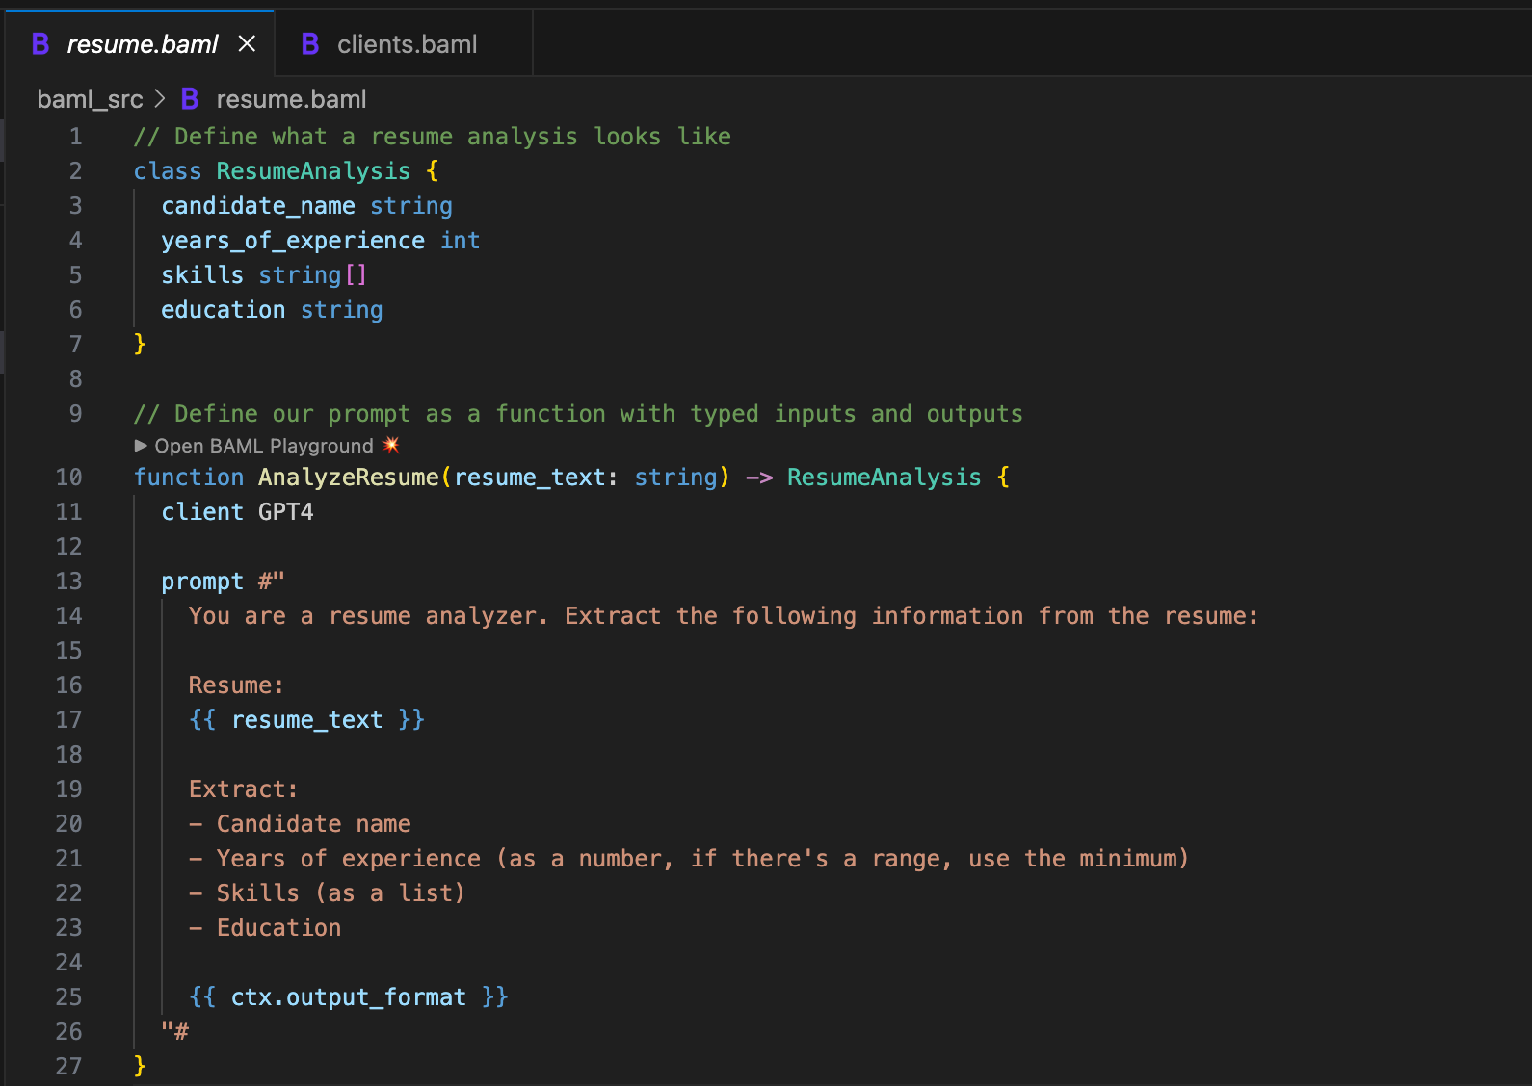Click the 'Skills (as a list)' bullet line

pyautogui.click(x=328, y=893)
